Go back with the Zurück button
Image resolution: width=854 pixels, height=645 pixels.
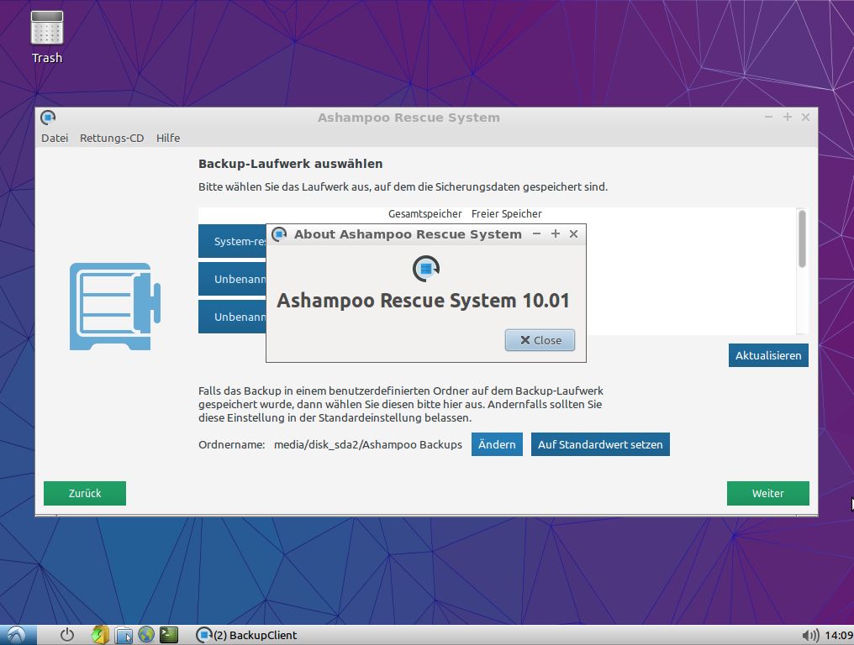(x=85, y=493)
